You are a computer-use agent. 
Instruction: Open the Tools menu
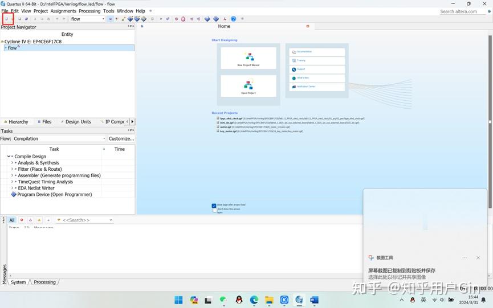point(108,11)
